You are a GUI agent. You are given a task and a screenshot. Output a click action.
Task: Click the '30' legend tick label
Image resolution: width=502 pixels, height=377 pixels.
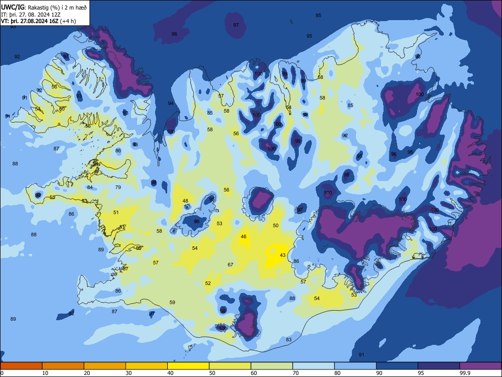click(129, 373)
